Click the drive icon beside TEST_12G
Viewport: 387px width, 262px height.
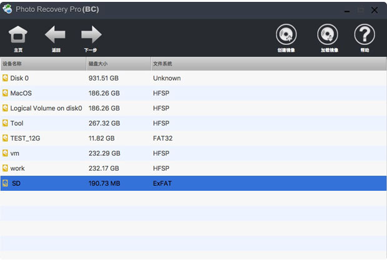(x=5, y=138)
